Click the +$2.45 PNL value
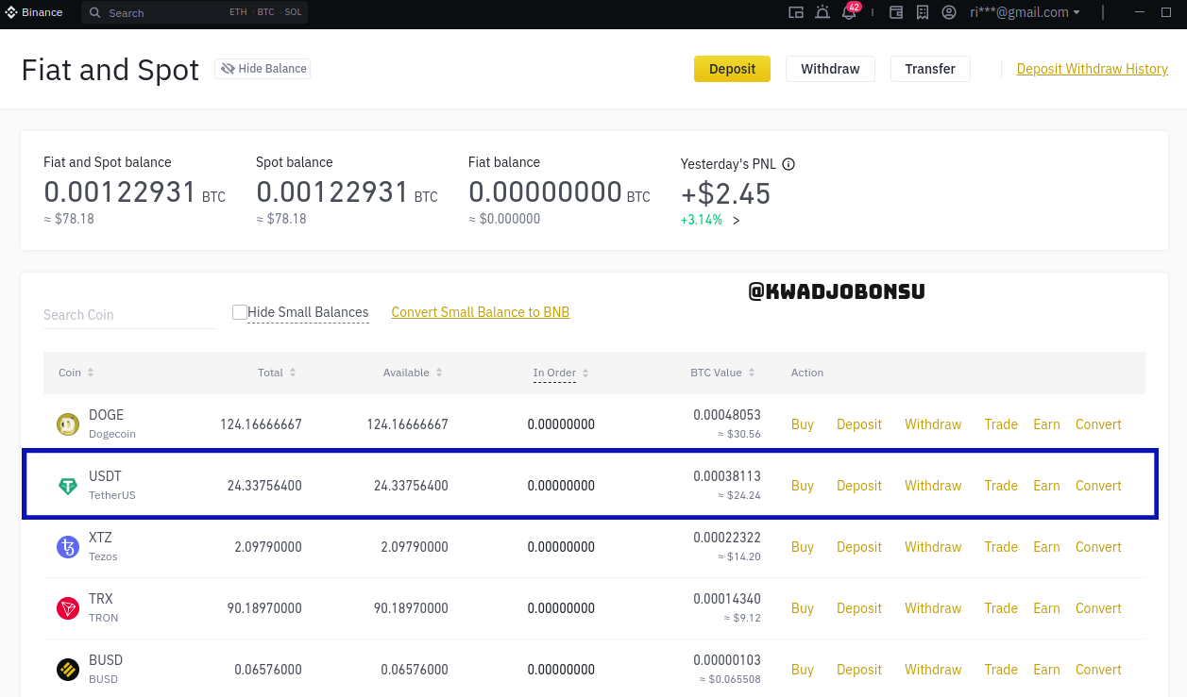Viewport: 1187px width, 697px height. 726,193
